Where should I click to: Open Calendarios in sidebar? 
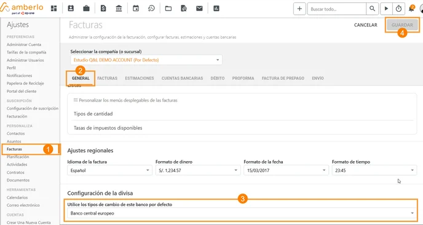pos(17,197)
